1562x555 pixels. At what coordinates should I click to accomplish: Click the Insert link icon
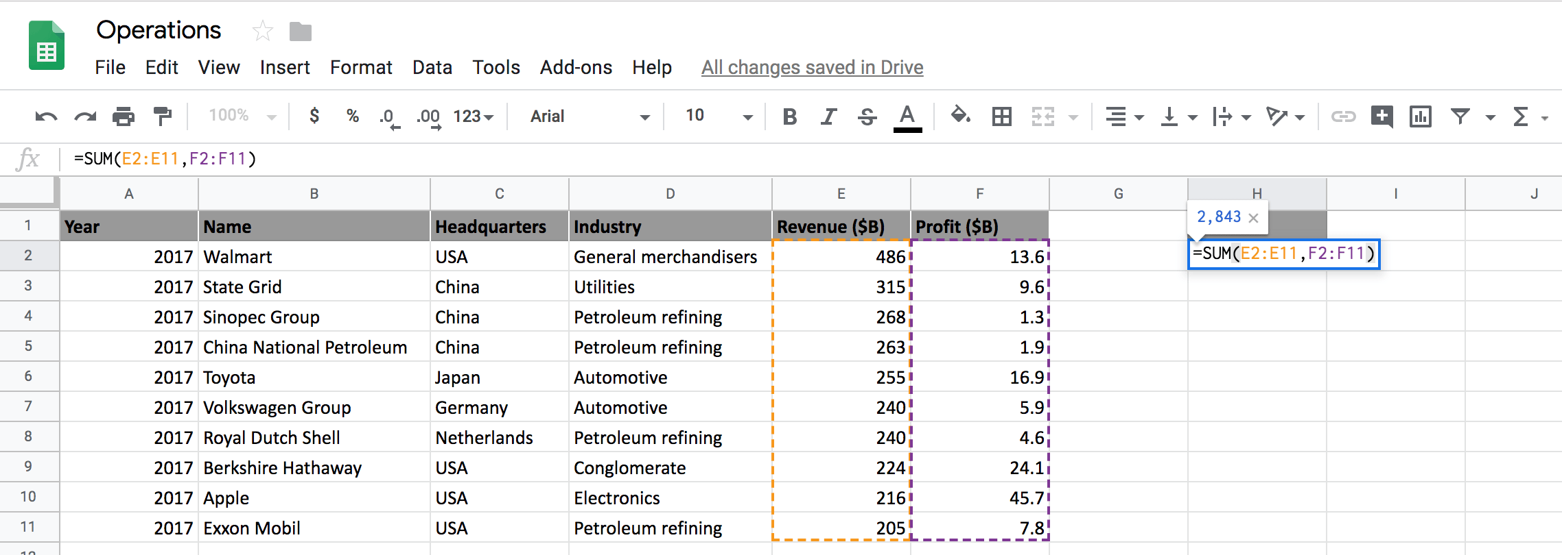pos(1343,116)
